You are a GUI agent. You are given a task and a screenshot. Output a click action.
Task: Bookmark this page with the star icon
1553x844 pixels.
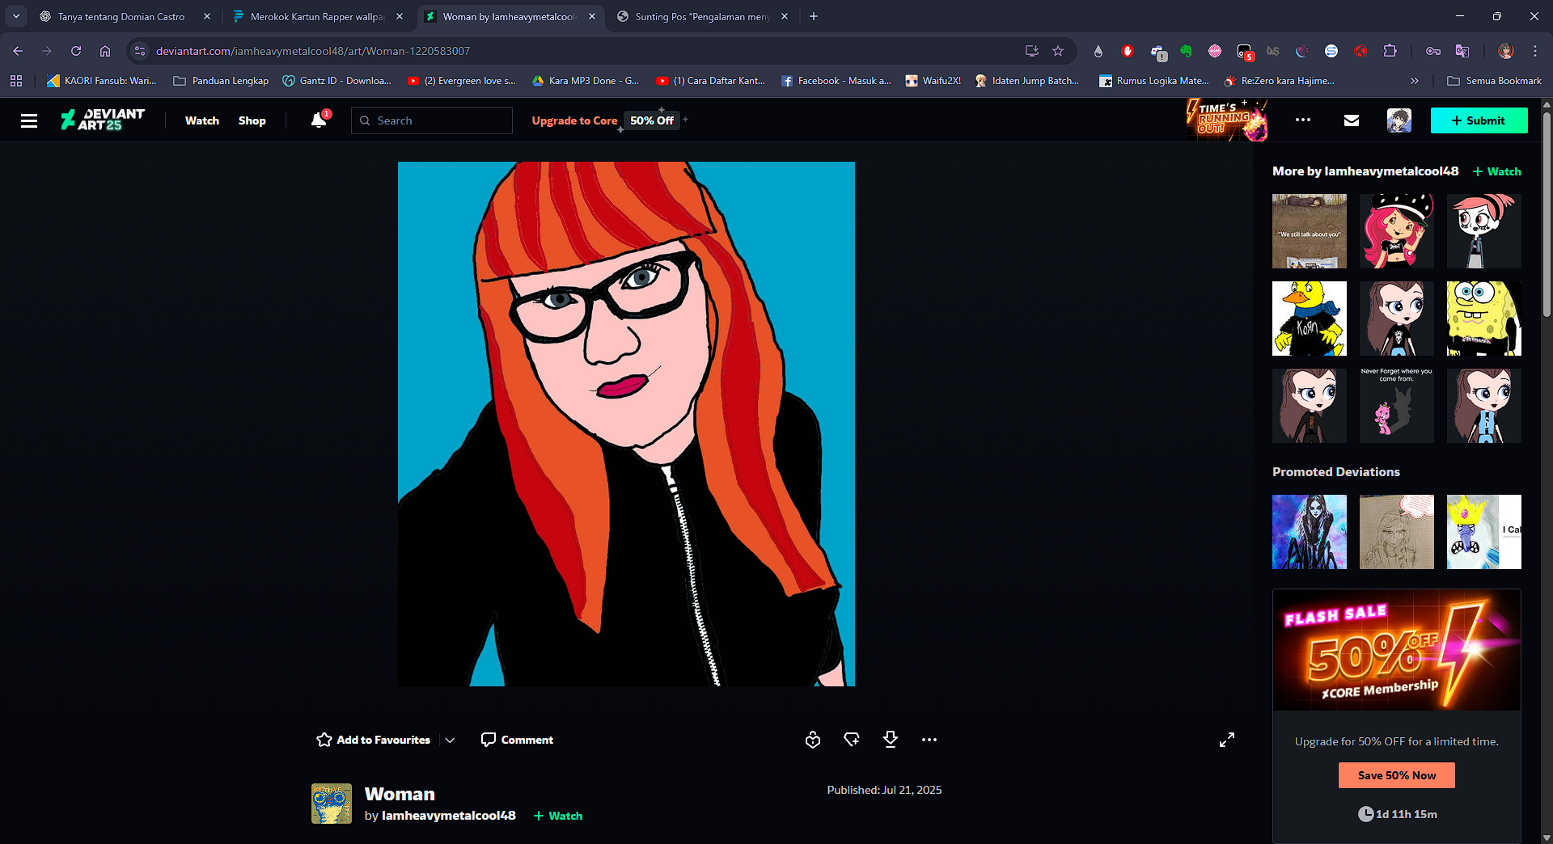point(1057,51)
